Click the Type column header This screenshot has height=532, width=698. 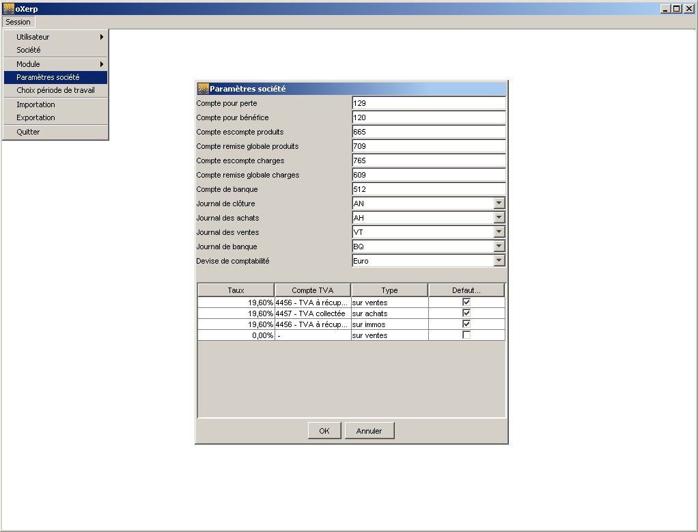[389, 290]
